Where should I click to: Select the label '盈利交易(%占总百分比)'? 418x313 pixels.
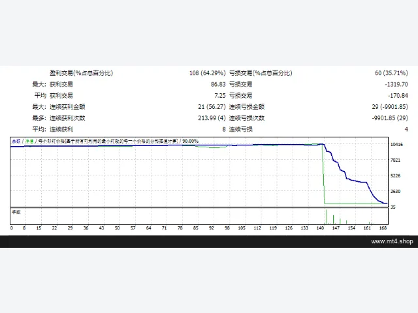(x=81, y=73)
